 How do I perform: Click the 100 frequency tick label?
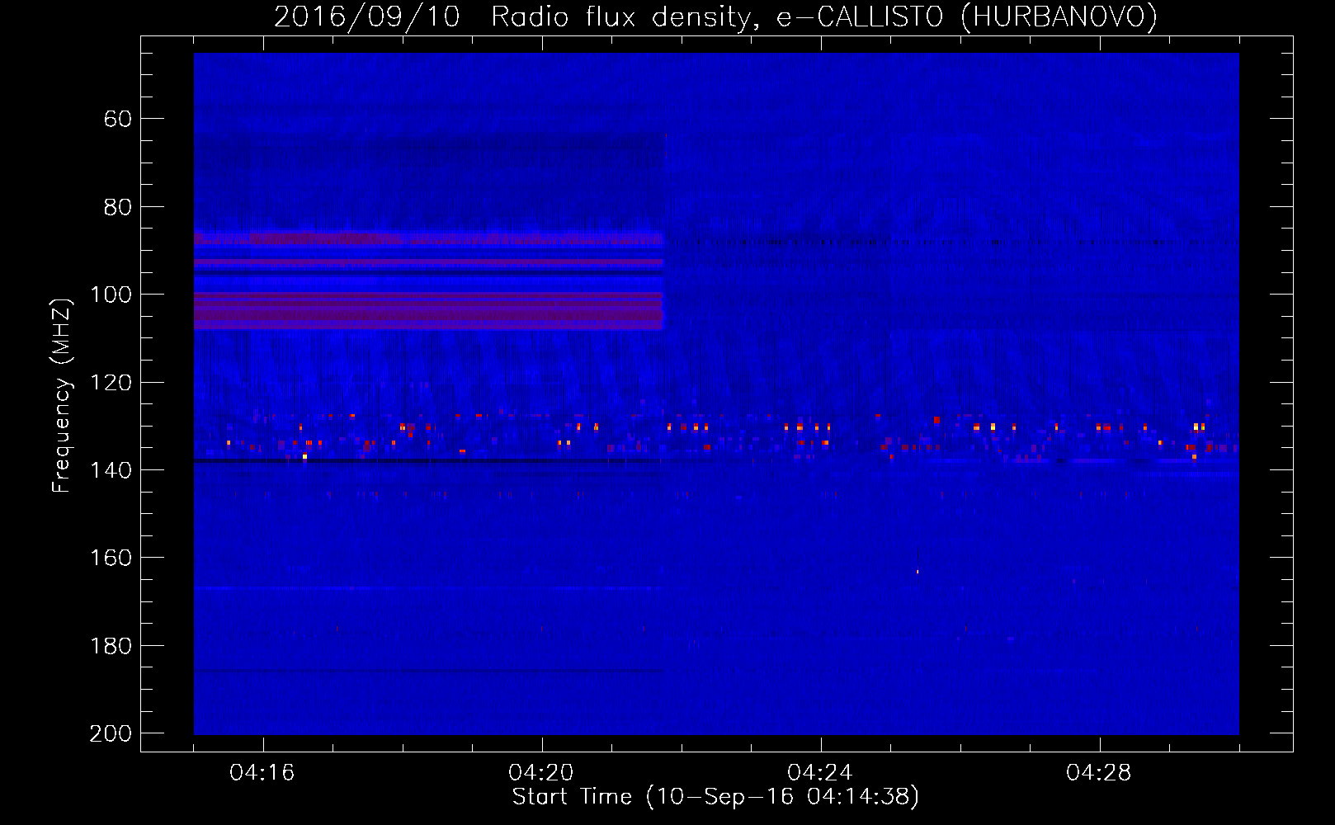[x=111, y=295]
